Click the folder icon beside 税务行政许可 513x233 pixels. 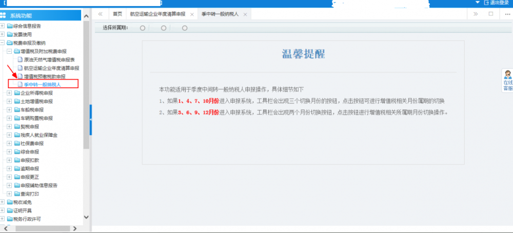click(x=10, y=219)
